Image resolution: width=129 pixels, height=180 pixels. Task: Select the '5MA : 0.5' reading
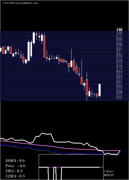coord(14,171)
